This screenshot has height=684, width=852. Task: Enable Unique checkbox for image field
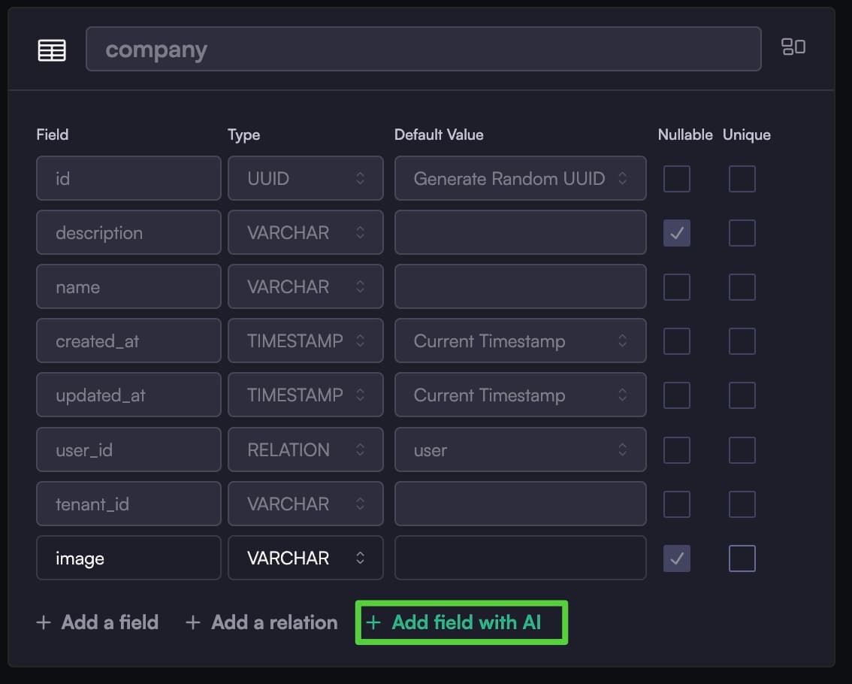pos(742,558)
